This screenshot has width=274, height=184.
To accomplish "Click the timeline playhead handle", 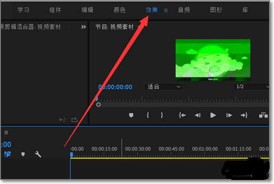I will pos(72,155).
